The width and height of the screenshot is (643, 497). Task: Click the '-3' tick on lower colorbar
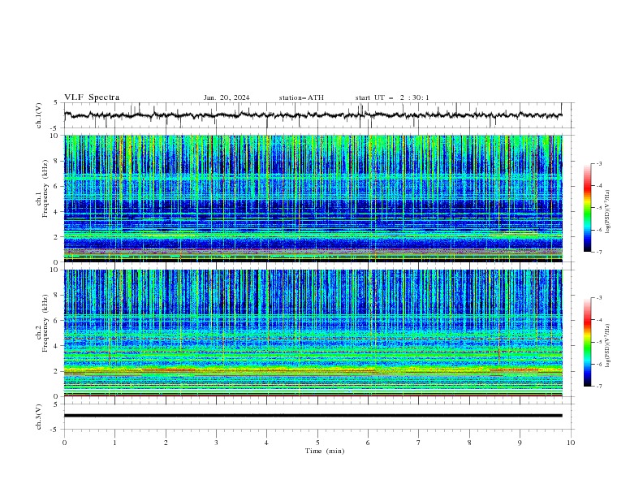[599, 298]
